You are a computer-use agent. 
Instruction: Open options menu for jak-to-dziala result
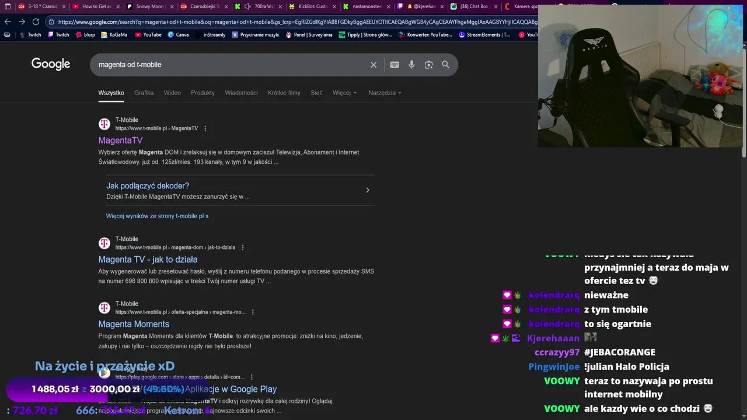click(243, 247)
